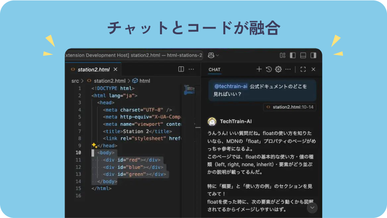This screenshot has width=387, height=218.
Task: Open Copilot dropdown chevron in title bar
Action: (217, 55)
